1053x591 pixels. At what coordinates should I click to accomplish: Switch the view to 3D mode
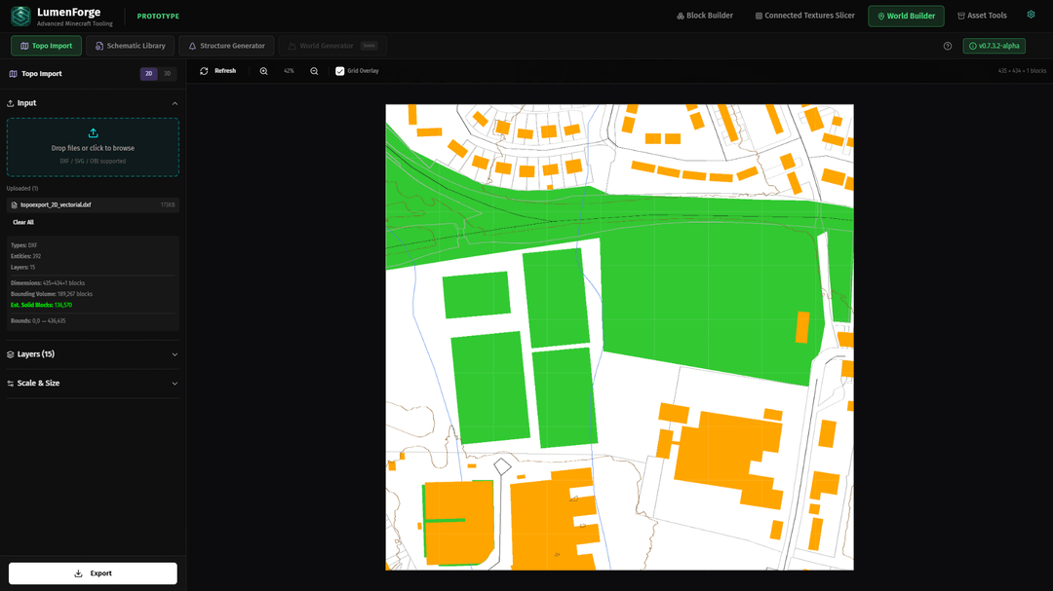pyautogui.click(x=167, y=73)
